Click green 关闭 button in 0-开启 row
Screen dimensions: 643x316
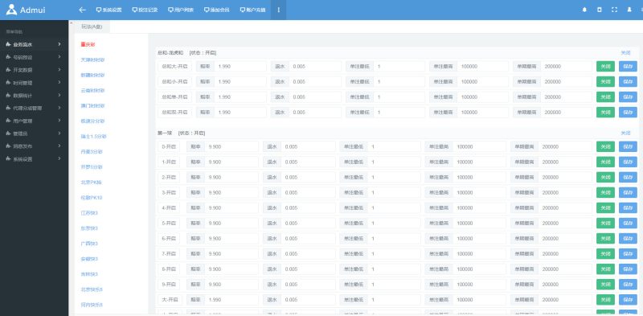coord(605,146)
